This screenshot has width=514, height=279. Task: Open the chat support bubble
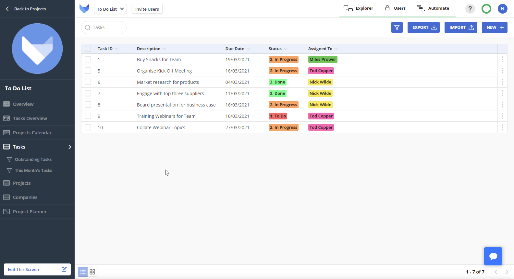[x=493, y=256]
